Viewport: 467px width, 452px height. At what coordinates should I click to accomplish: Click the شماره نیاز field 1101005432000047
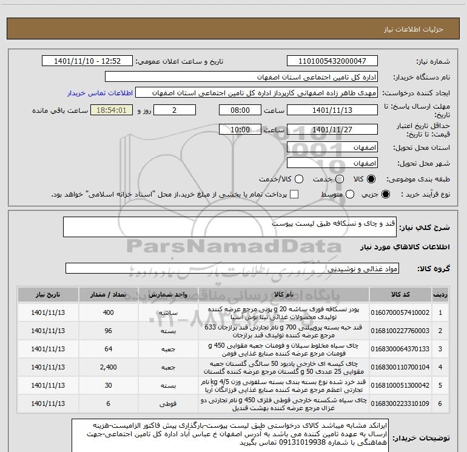(x=332, y=61)
